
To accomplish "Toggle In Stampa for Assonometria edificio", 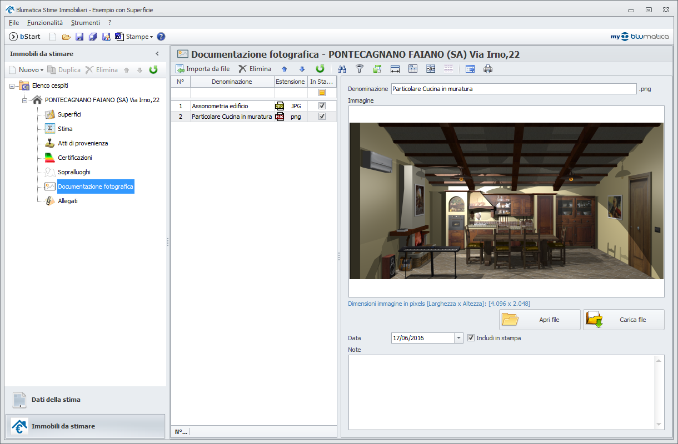I will point(322,105).
